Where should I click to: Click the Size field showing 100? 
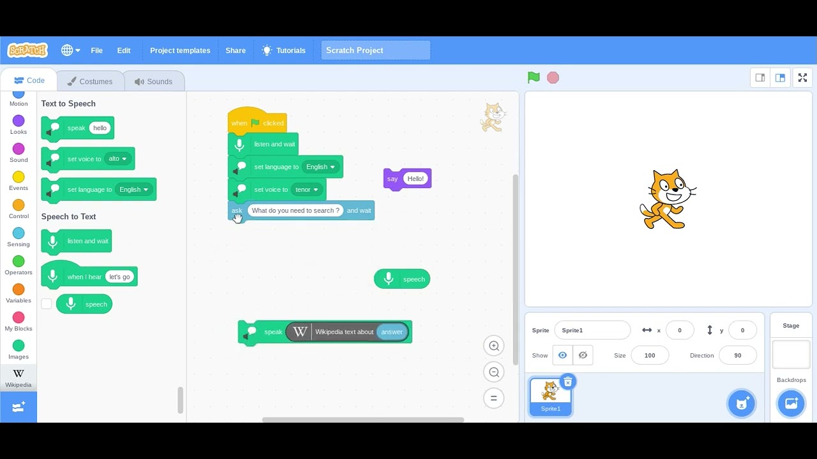point(650,355)
